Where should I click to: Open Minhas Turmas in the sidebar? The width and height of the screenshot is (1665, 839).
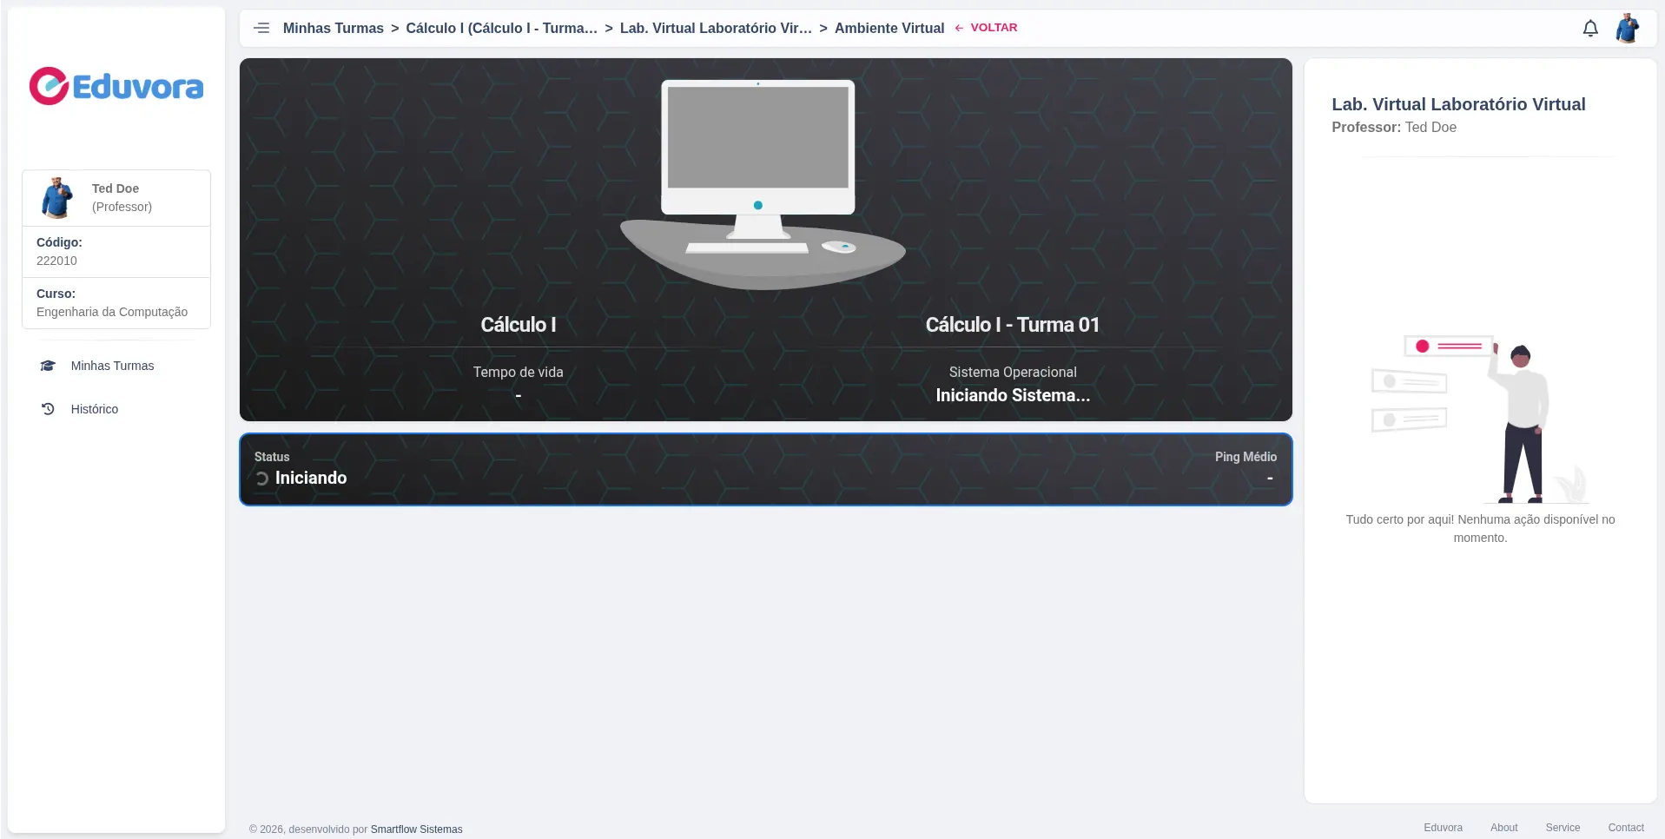(112, 366)
